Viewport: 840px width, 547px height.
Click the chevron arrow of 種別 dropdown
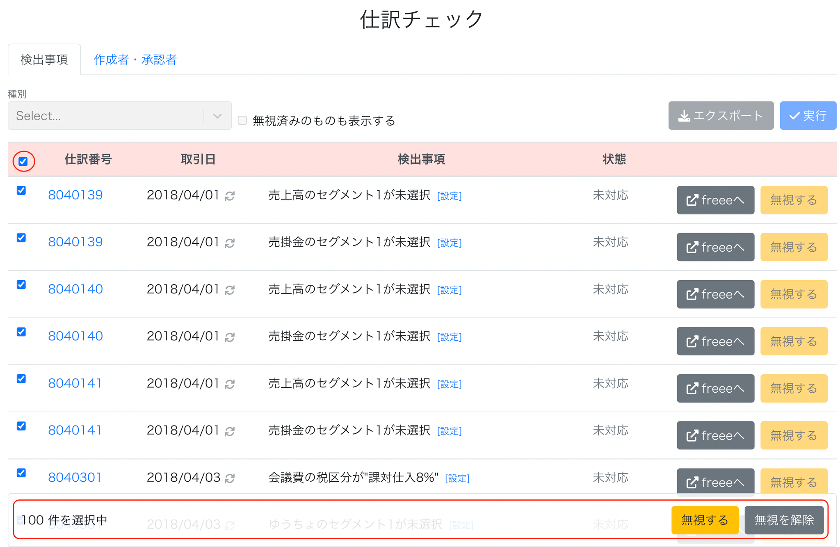pos(217,116)
